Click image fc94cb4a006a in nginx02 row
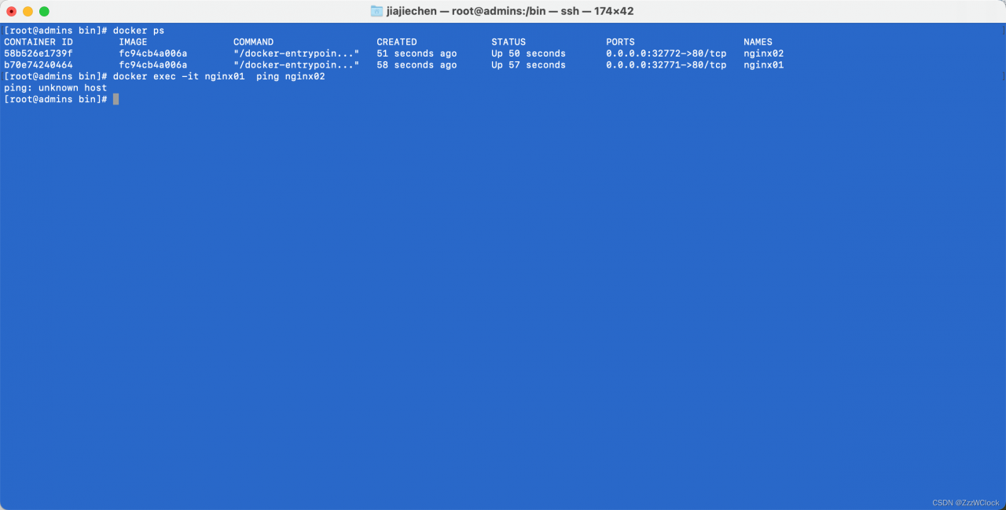This screenshot has width=1006, height=510. pos(153,53)
